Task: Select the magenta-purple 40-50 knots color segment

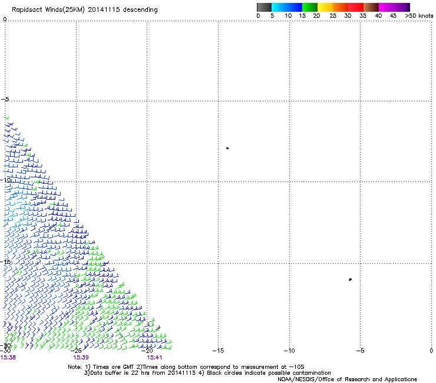Action: pyautogui.click(x=394, y=7)
